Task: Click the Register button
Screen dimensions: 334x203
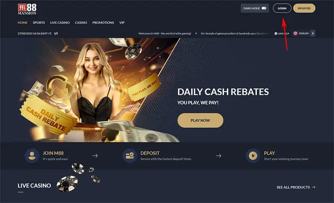Action: pos(304,8)
